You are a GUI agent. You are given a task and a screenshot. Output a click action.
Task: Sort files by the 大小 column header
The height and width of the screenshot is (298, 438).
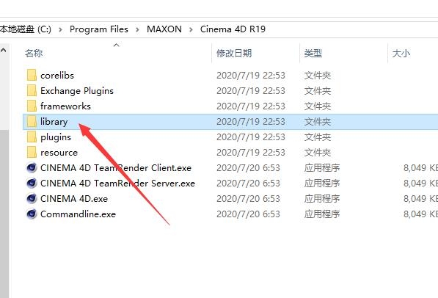click(x=401, y=53)
